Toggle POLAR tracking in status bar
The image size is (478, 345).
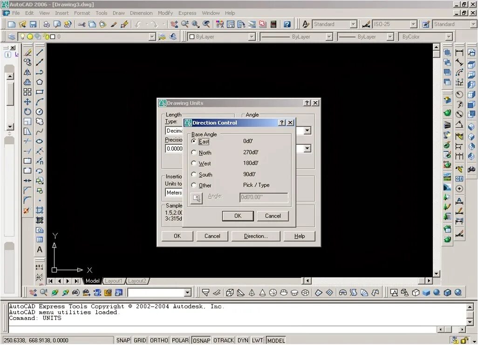point(180,340)
